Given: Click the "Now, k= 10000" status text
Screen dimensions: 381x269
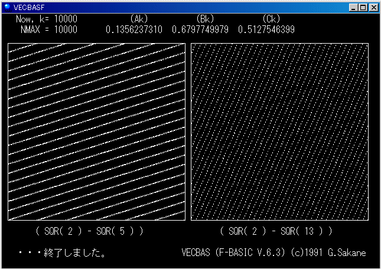Looking at the screenshot, I should point(47,19).
